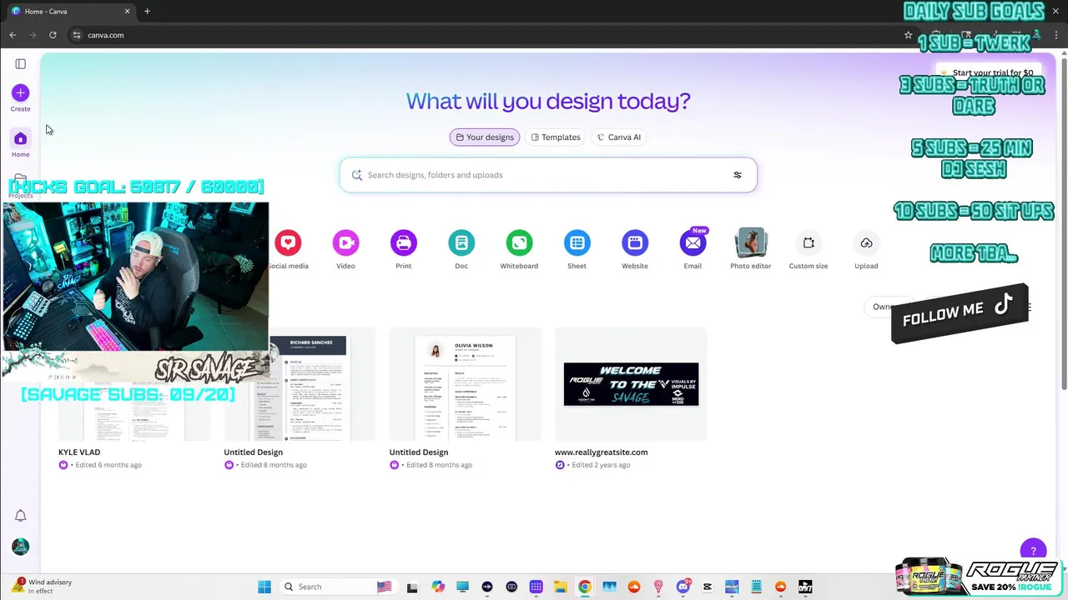Viewport: 1068px width, 600px height.
Task: Create a Print design
Action: (403, 242)
